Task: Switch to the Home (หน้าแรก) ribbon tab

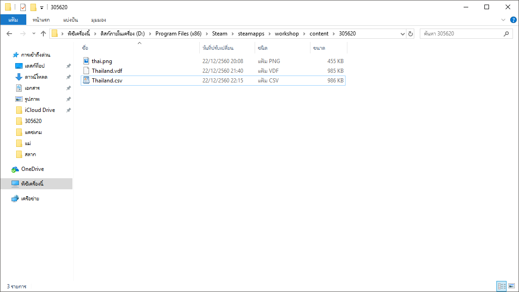Action: pyautogui.click(x=41, y=20)
